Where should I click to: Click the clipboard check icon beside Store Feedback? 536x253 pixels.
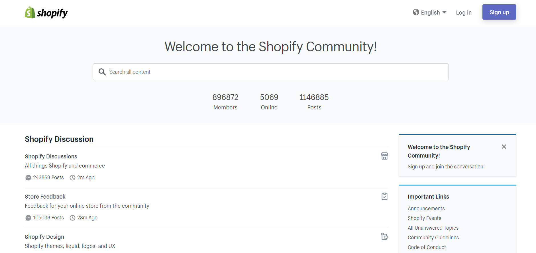click(x=384, y=196)
